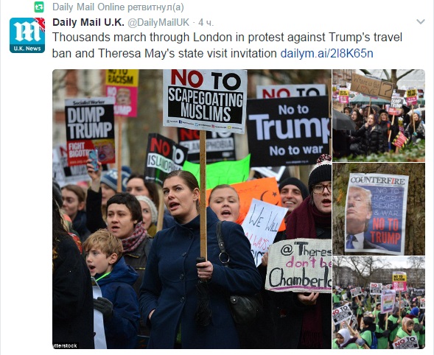
Task: Click the Union Jack corner of avatar
Action: coord(41,23)
